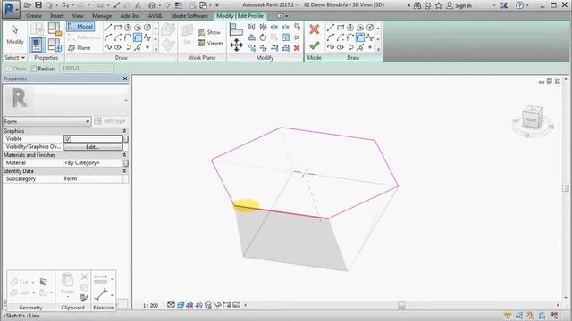Toggle the Plane option in the Draw panel
This screenshot has height=321, width=572.
pyautogui.click(x=80, y=47)
